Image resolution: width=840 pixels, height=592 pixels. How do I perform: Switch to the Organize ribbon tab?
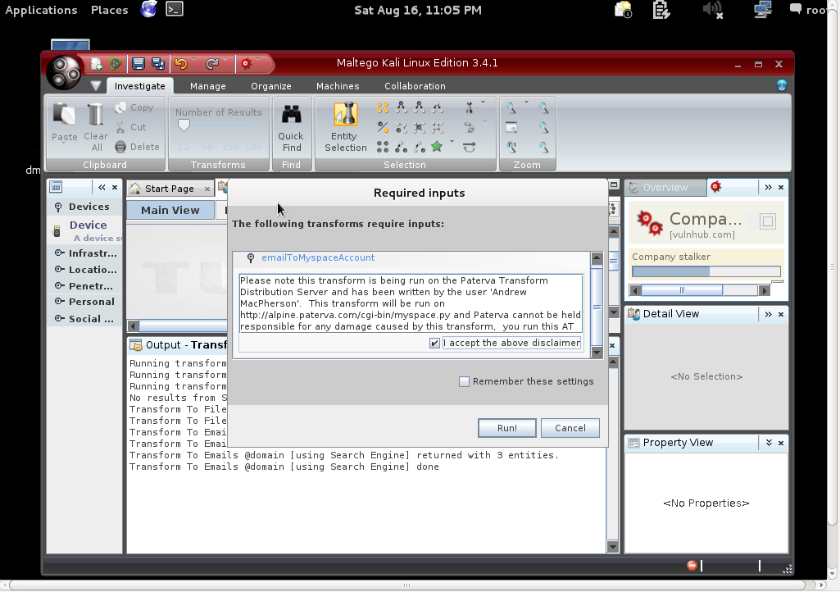tap(271, 86)
